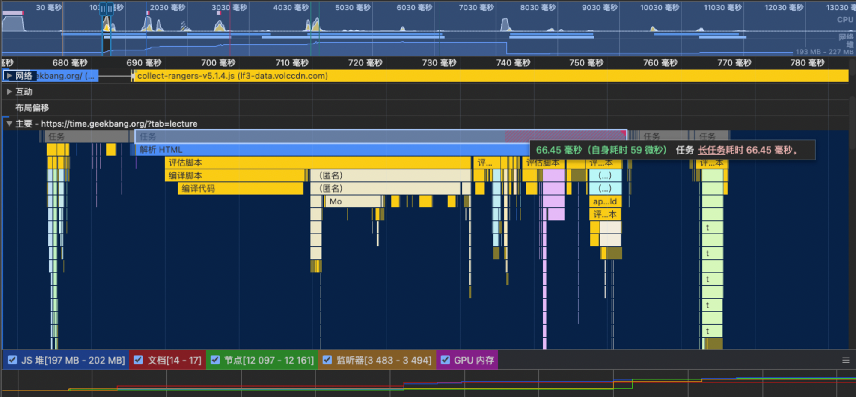The height and width of the screenshot is (397, 856).
Task: Disable the 节点 counter checkbox
Action: pyautogui.click(x=215, y=360)
